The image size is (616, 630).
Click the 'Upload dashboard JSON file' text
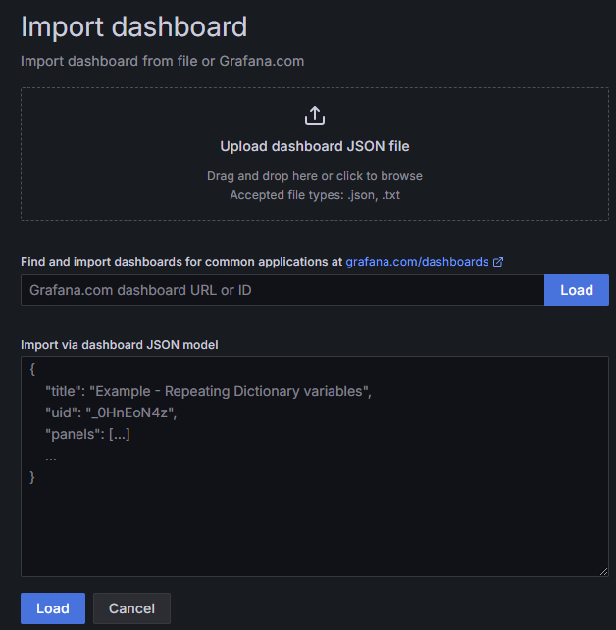pyautogui.click(x=314, y=146)
